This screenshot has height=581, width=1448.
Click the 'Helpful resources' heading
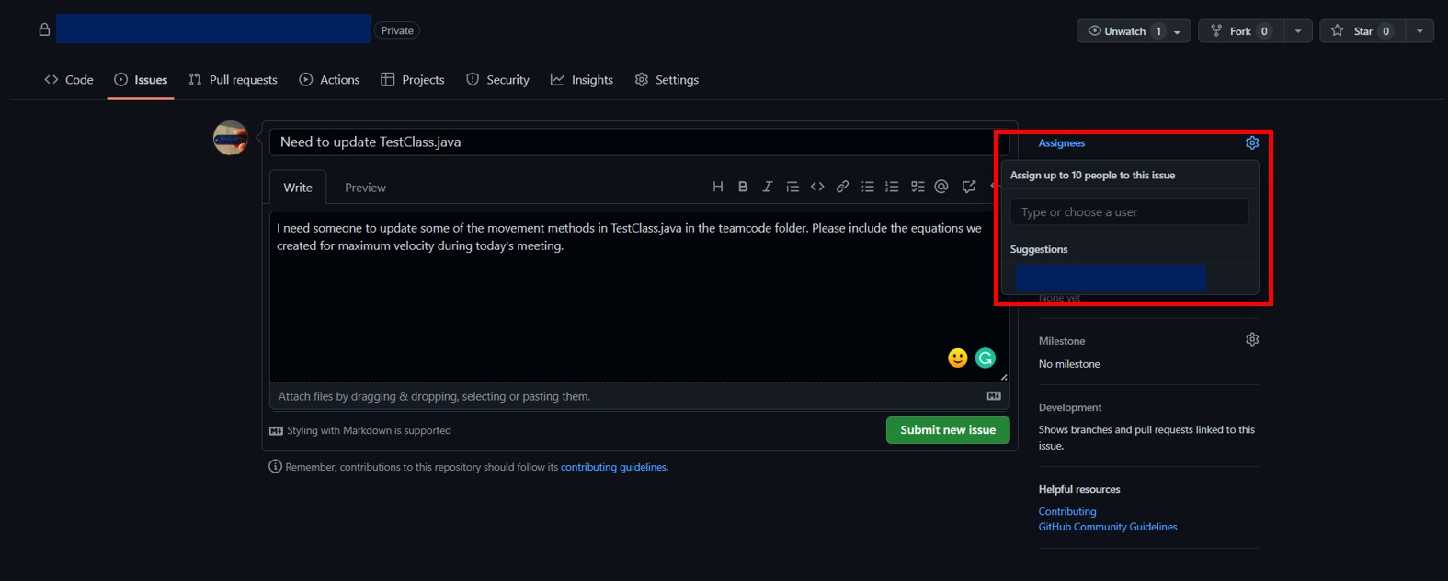point(1079,489)
